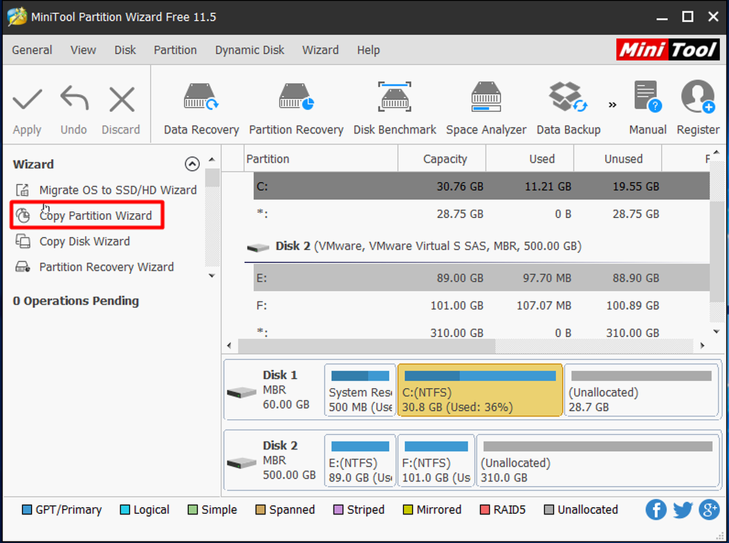Select the F:(NTFS) partition block
The image size is (729, 543).
click(436, 460)
